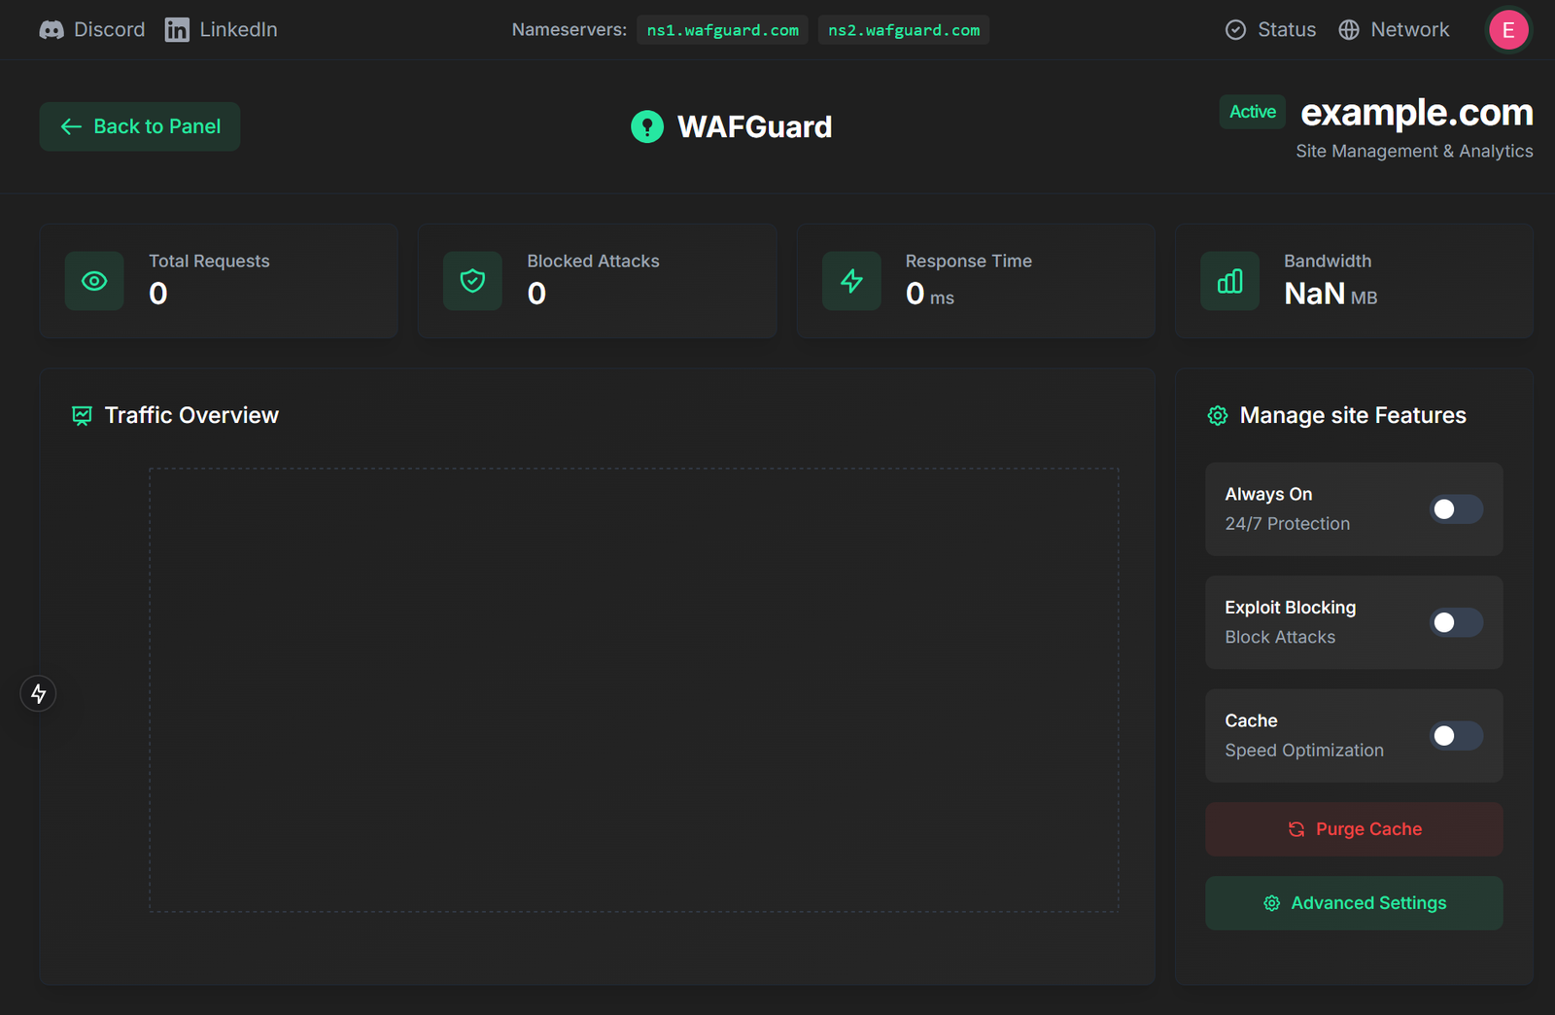Click the Discord logo icon
This screenshot has height=1015, width=1555.
click(x=52, y=30)
